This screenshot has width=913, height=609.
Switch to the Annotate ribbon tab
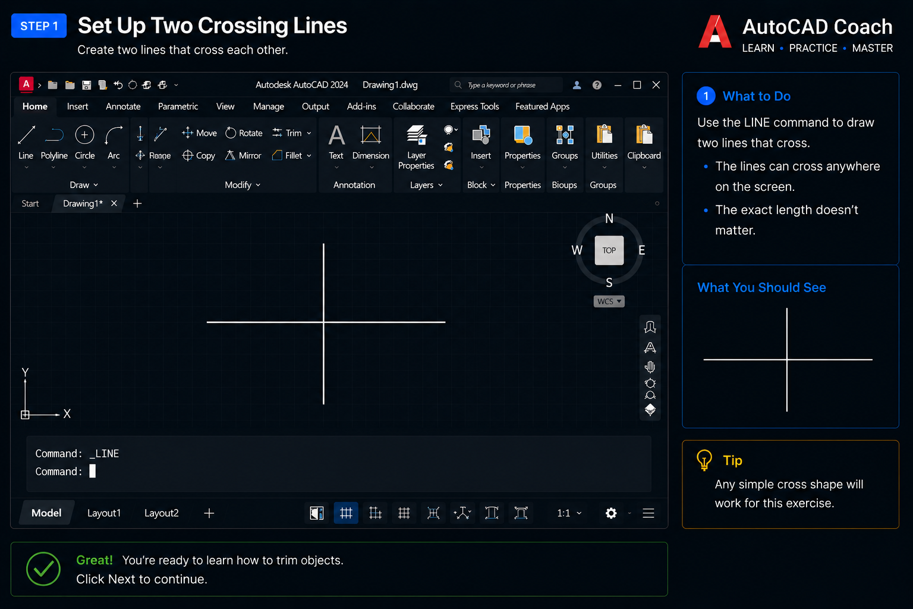pyautogui.click(x=123, y=106)
